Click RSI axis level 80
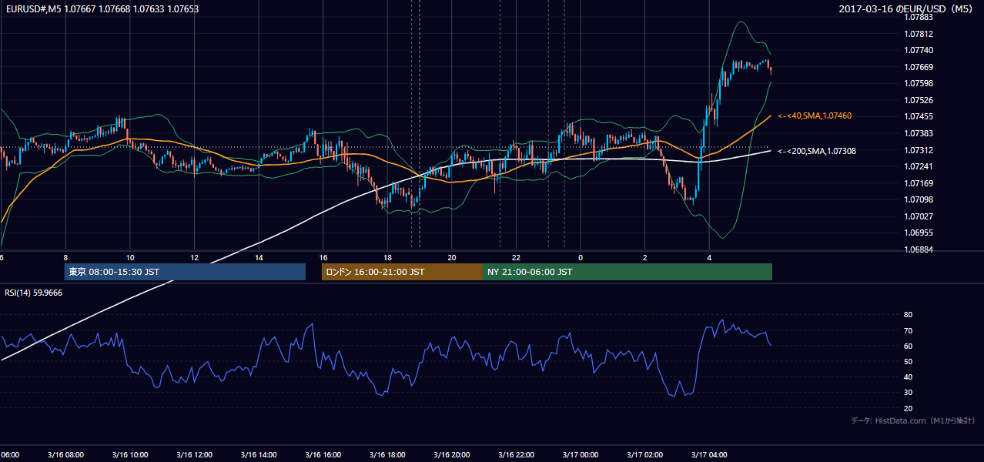 pos(909,315)
